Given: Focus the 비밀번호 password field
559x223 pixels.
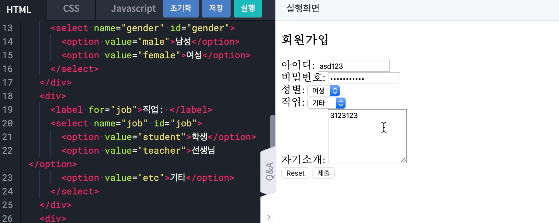Looking at the screenshot, I should point(363,78).
